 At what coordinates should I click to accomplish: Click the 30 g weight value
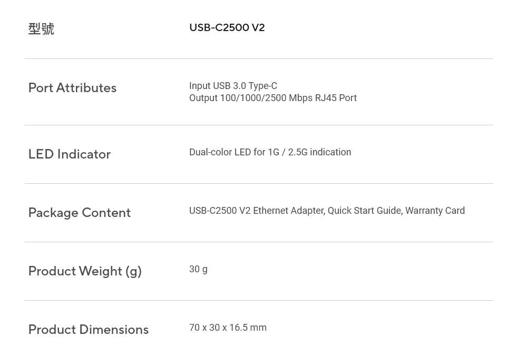click(x=198, y=269)
